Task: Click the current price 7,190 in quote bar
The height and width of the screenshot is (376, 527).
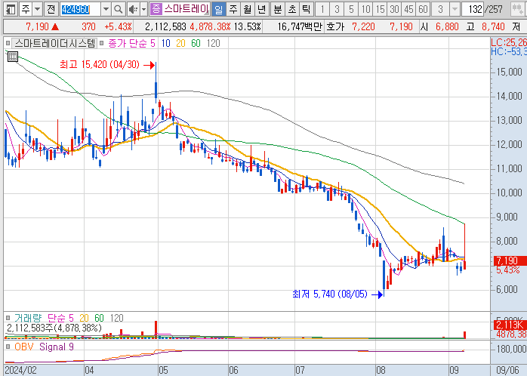Action: click(37, 26)
